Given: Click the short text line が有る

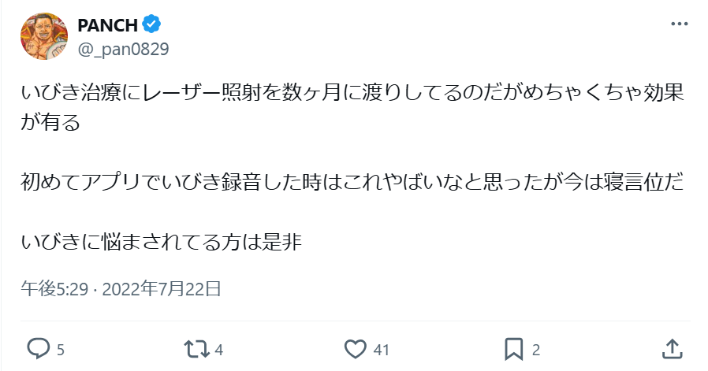Looking at the screenshot, I should tap(50, 122).
